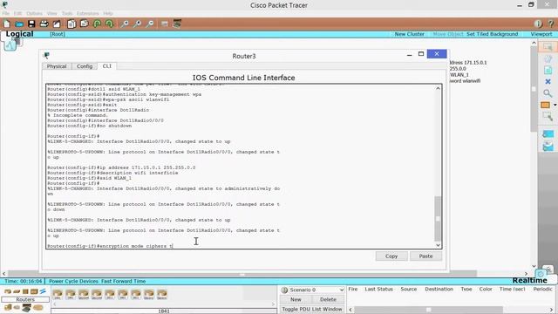Open the Edit menu
Screen dimensions: 558x314
click(17, 13)
